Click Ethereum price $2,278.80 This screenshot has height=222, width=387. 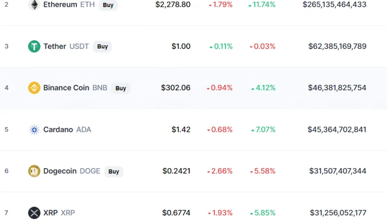[173, 4]
